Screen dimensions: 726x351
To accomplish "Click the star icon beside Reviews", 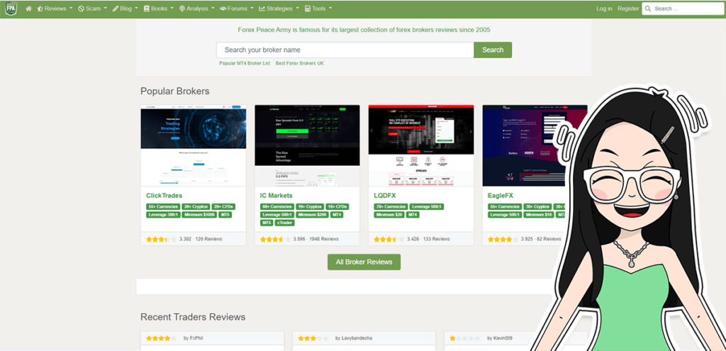I will (40, 9).
